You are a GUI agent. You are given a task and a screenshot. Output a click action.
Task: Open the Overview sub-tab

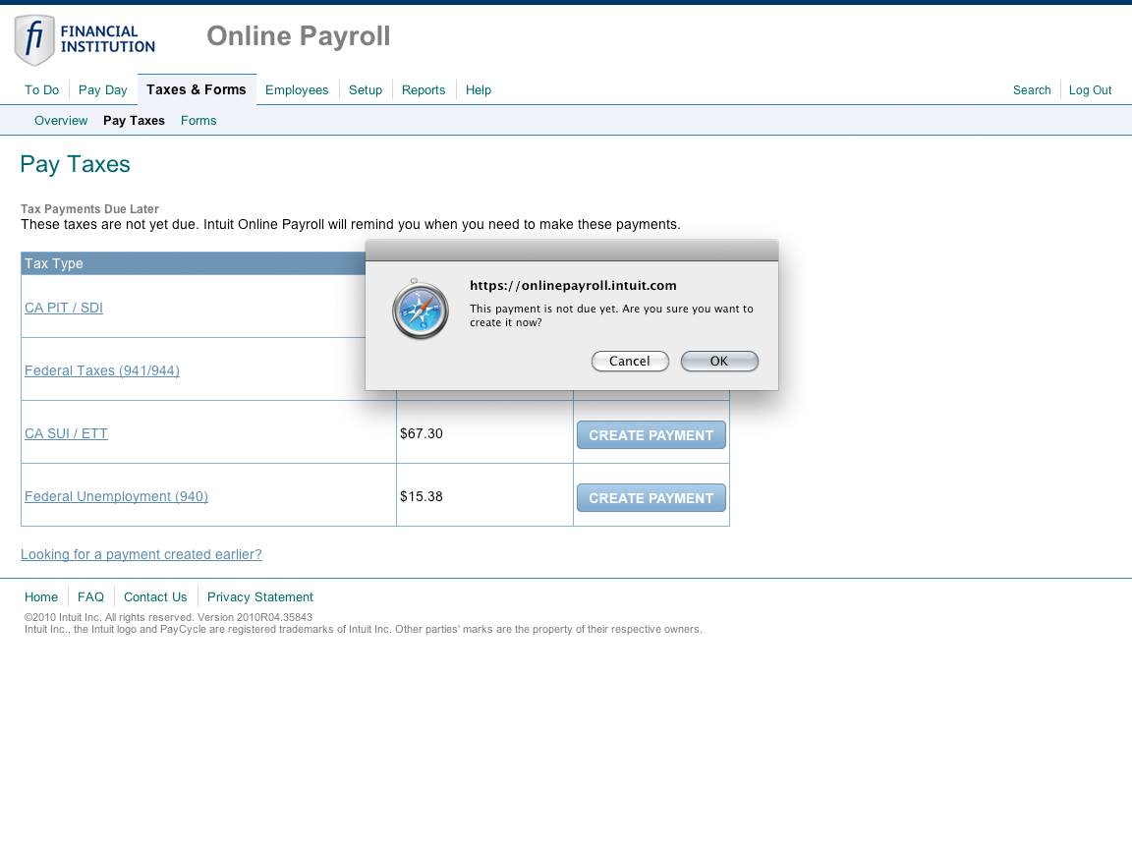click(61, 121)
